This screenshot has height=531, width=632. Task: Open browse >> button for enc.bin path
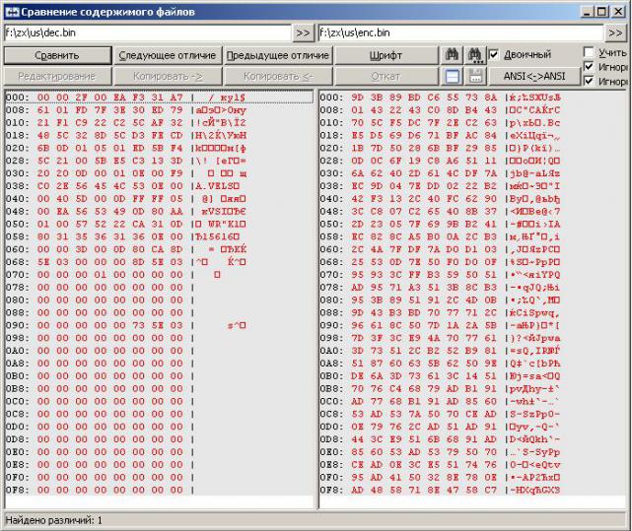(618, 33)
